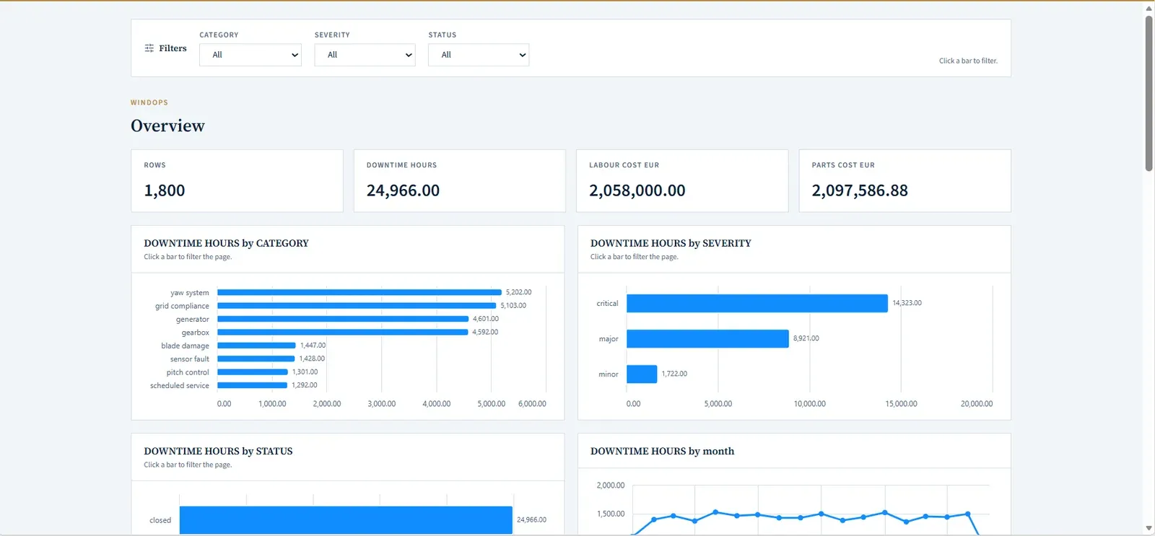Viewport: 1155px width, 536px height.
Task: Click the page vertical scrollbar thumb
Action: 1149,93
